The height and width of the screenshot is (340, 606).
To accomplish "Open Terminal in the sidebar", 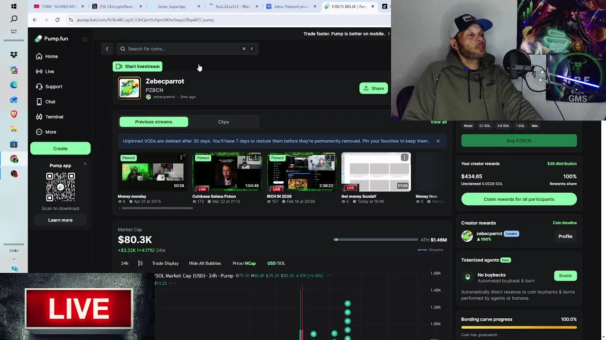I will click(x=50, y=117).
